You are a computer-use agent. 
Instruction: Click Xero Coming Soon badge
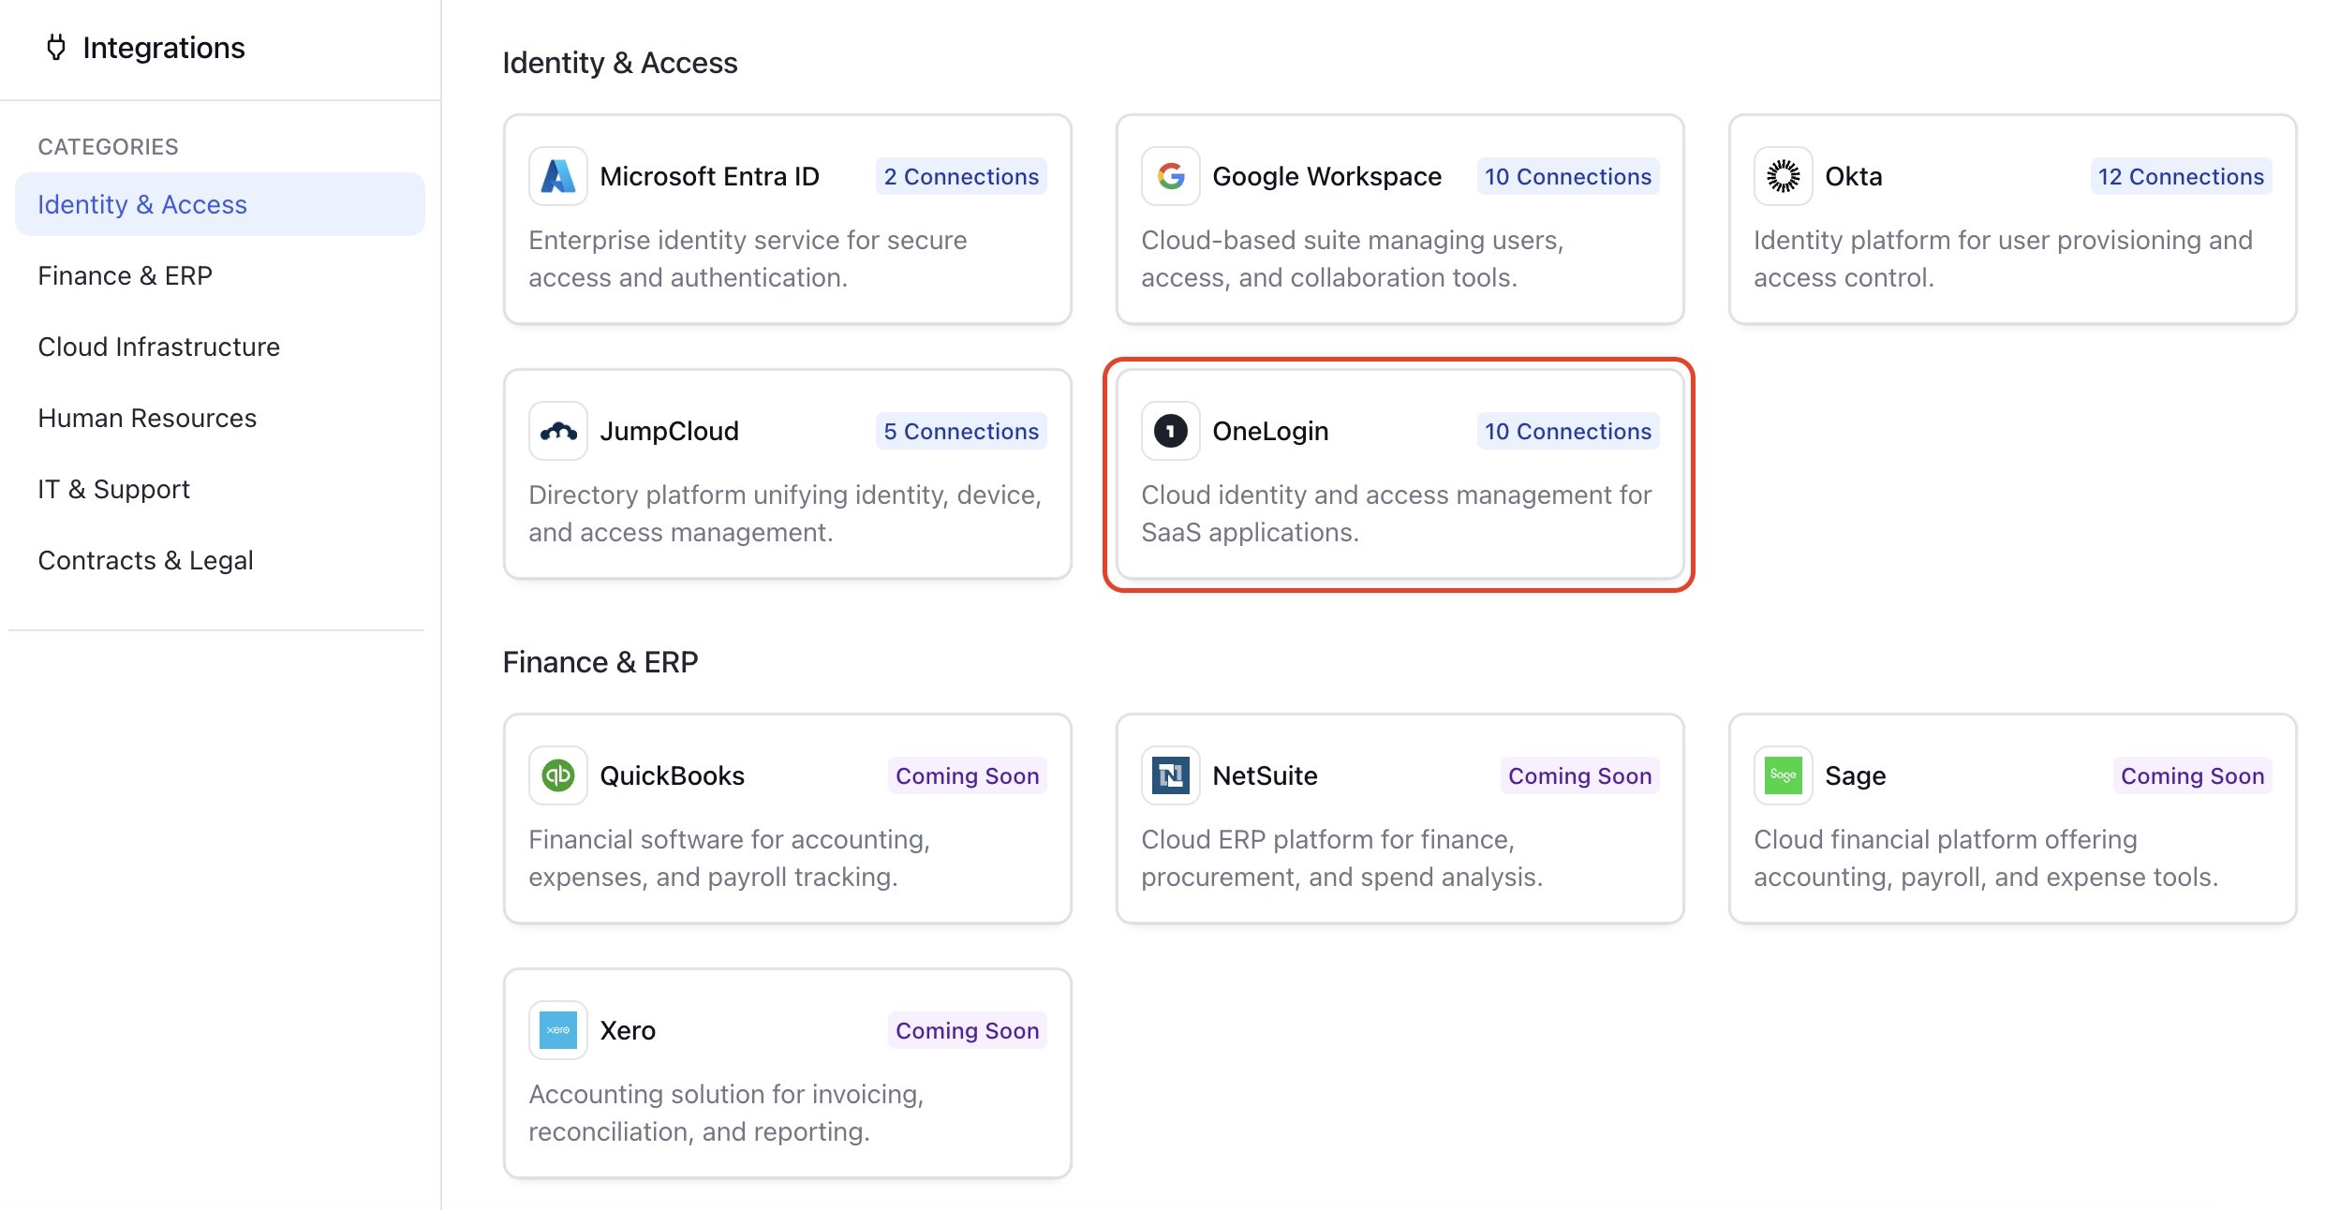968,1030
